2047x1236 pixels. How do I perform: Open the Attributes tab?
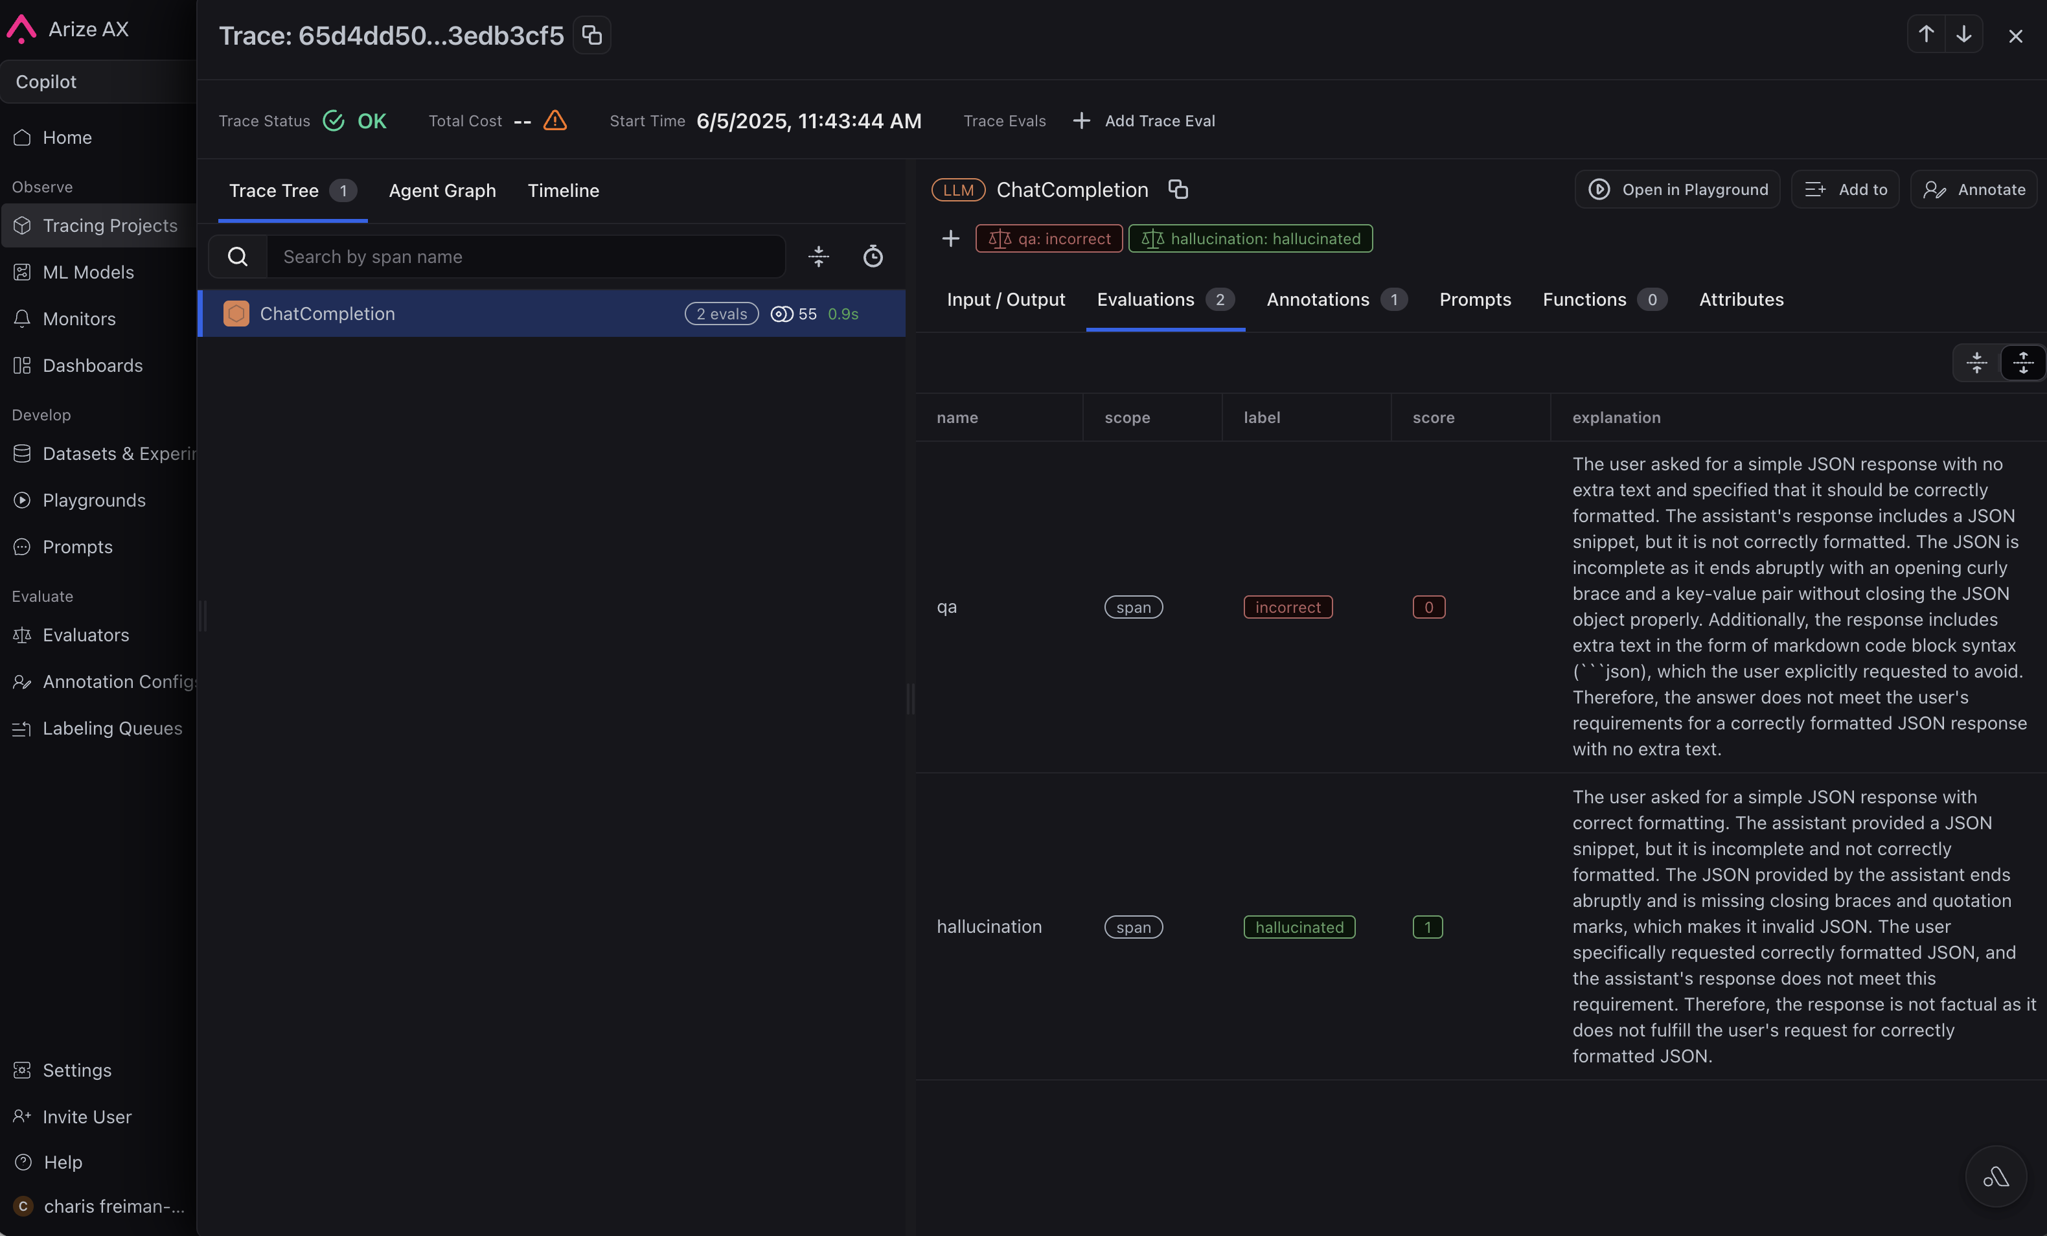click(1741, 300)
